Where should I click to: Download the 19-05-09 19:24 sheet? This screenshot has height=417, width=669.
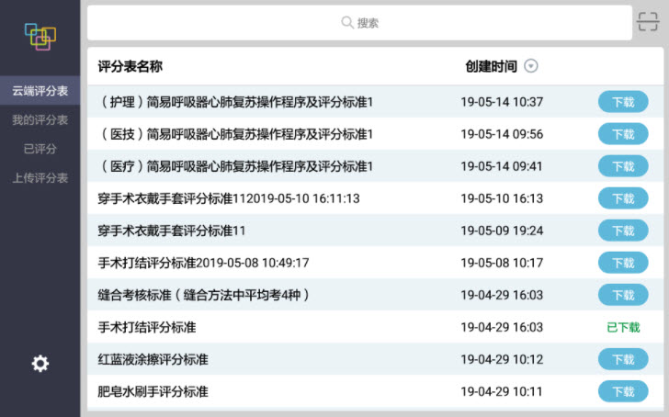click(623, 231)
